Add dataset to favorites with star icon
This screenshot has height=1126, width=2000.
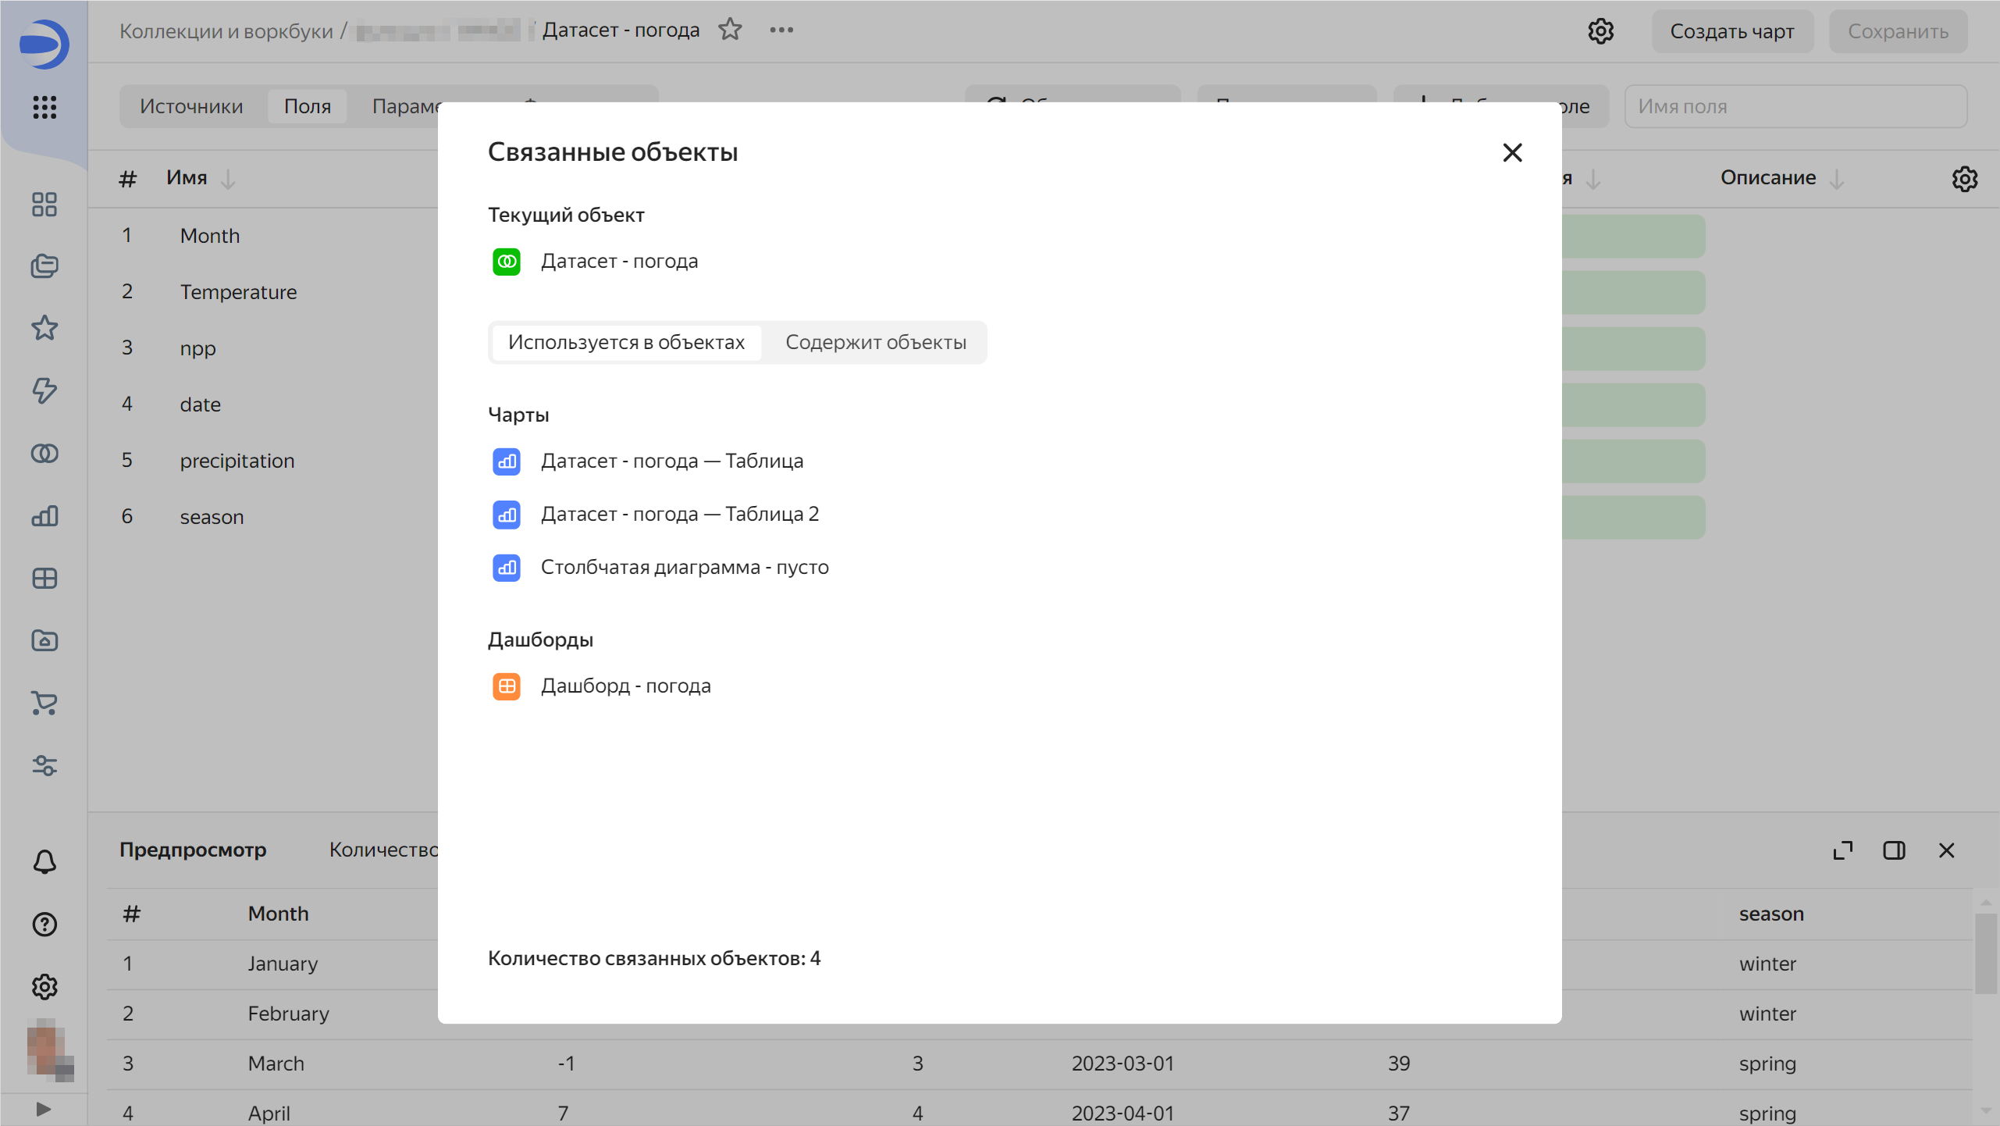pyautogui.click(x=730, y=30)
